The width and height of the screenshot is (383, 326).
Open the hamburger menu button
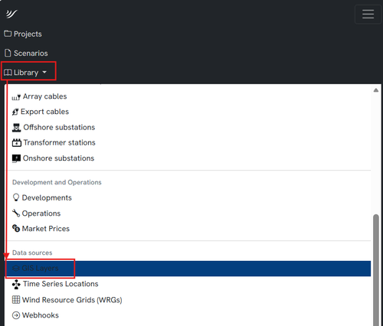368,14
